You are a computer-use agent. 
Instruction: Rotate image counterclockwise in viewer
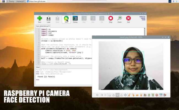(129, 95)
